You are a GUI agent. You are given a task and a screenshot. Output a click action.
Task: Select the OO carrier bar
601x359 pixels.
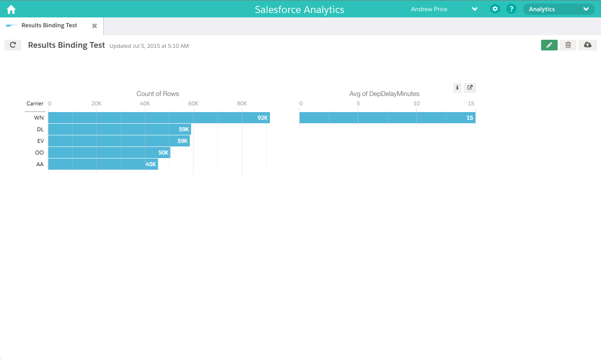109,153
